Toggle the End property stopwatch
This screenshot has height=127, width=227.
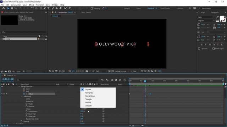coord(24,91)
